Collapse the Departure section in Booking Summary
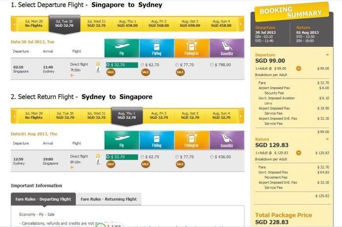Image resolution: width=342 pixels, height=227 pixels. tap(327, 56)
